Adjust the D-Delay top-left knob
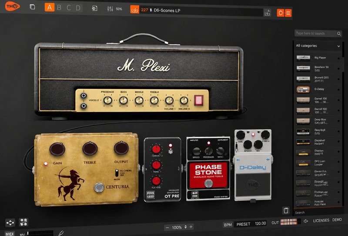This screenshot has height=236, width=348. coord(241,135)
